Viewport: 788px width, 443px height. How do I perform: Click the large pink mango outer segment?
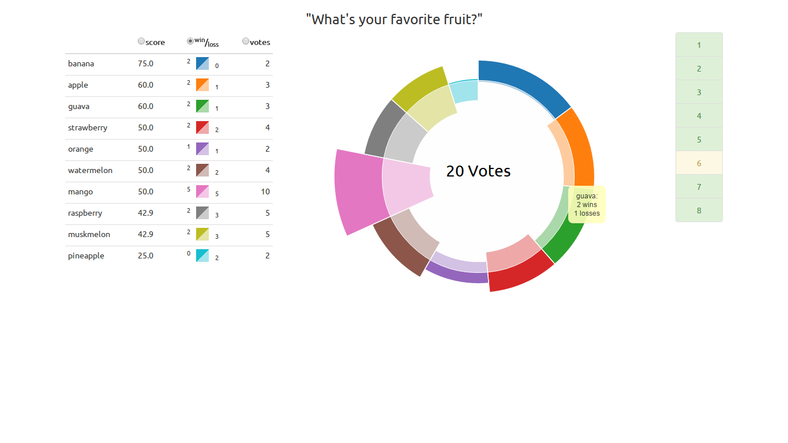pos(359,192)
